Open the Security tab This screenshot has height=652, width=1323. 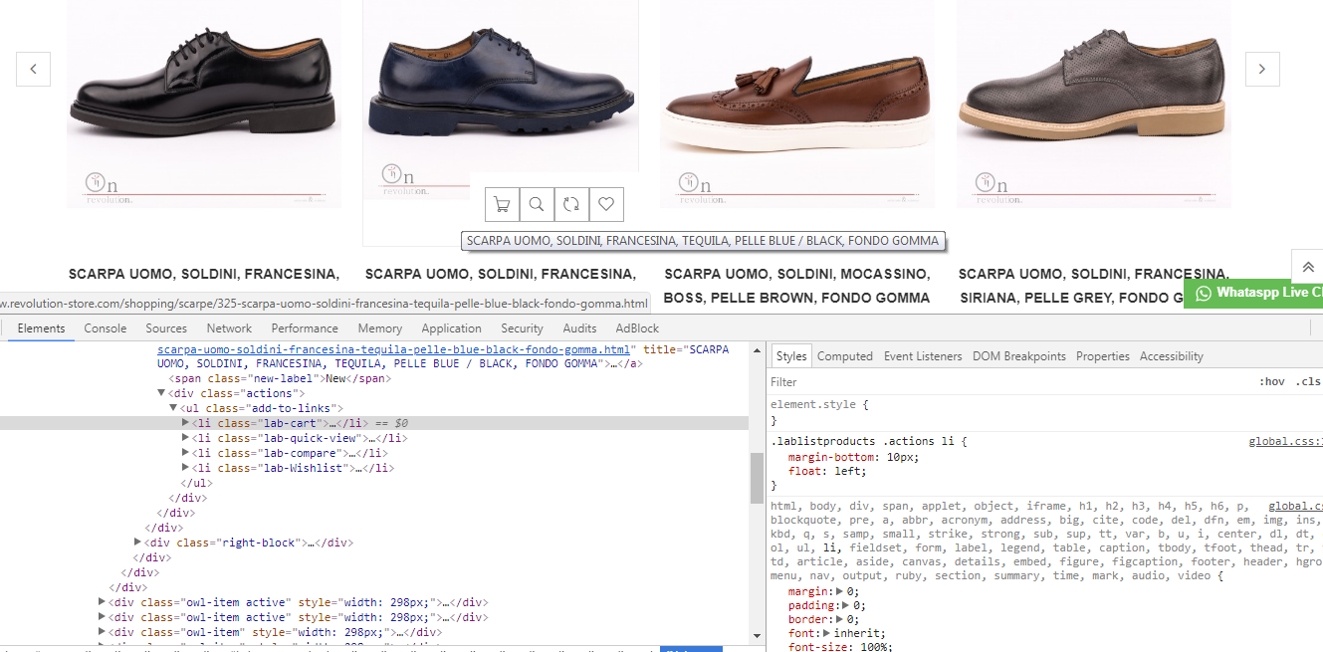(x=523, y=328)
